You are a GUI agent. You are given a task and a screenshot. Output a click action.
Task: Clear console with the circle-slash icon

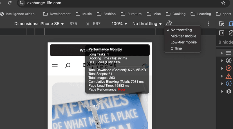pyautogui.click(x=231, y=33)
